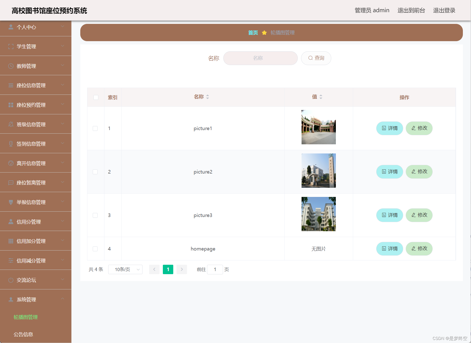Viewport: 471px width, 343px height.
Task: Expand the 交流论坛 sidebar section
Action: coord(26,280)
